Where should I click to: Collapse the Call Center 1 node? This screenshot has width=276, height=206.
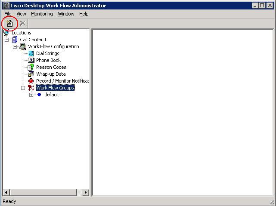tap(6, 40)
